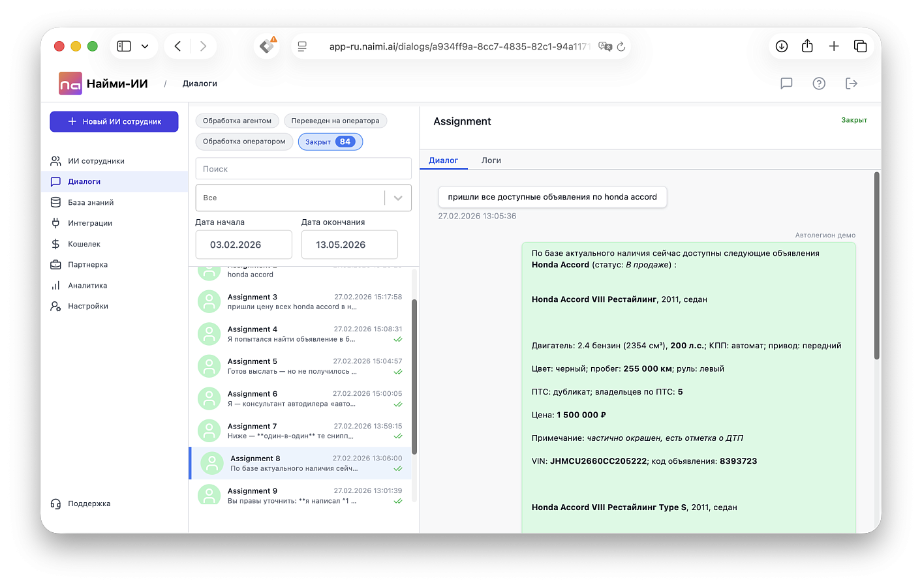Open the Аналитика bar chart icon
The height and width of the screenshot is (587, 922).
point(56,286)
